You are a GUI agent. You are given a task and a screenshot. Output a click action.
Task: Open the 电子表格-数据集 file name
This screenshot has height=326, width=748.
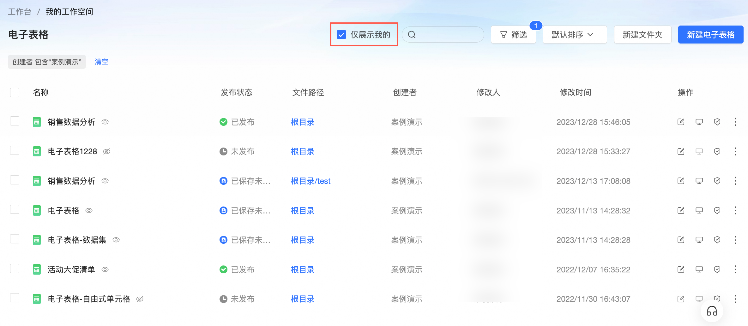point(77,240)
